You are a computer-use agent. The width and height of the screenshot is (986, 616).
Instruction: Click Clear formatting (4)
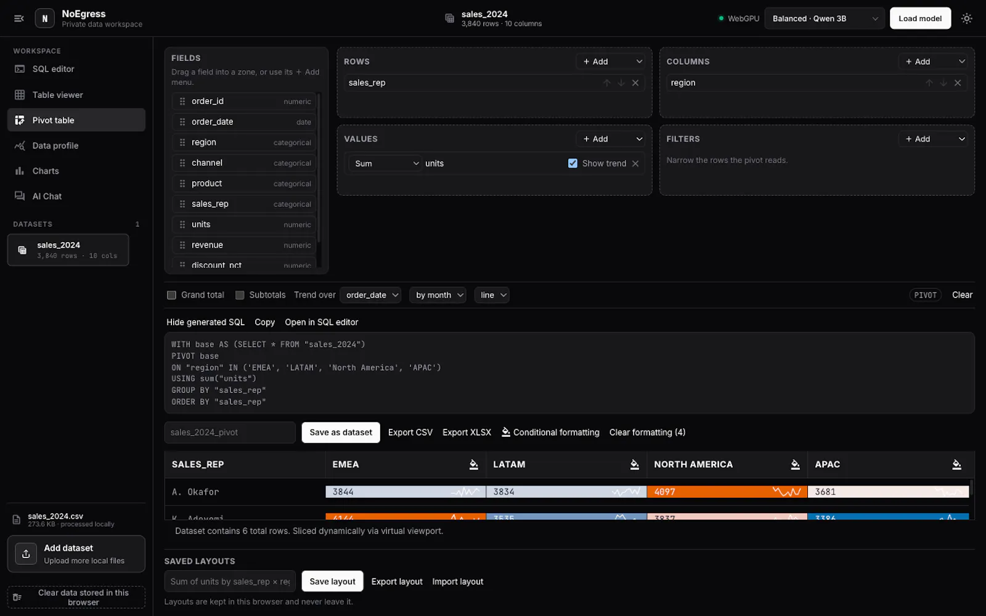tap(647, 432)
